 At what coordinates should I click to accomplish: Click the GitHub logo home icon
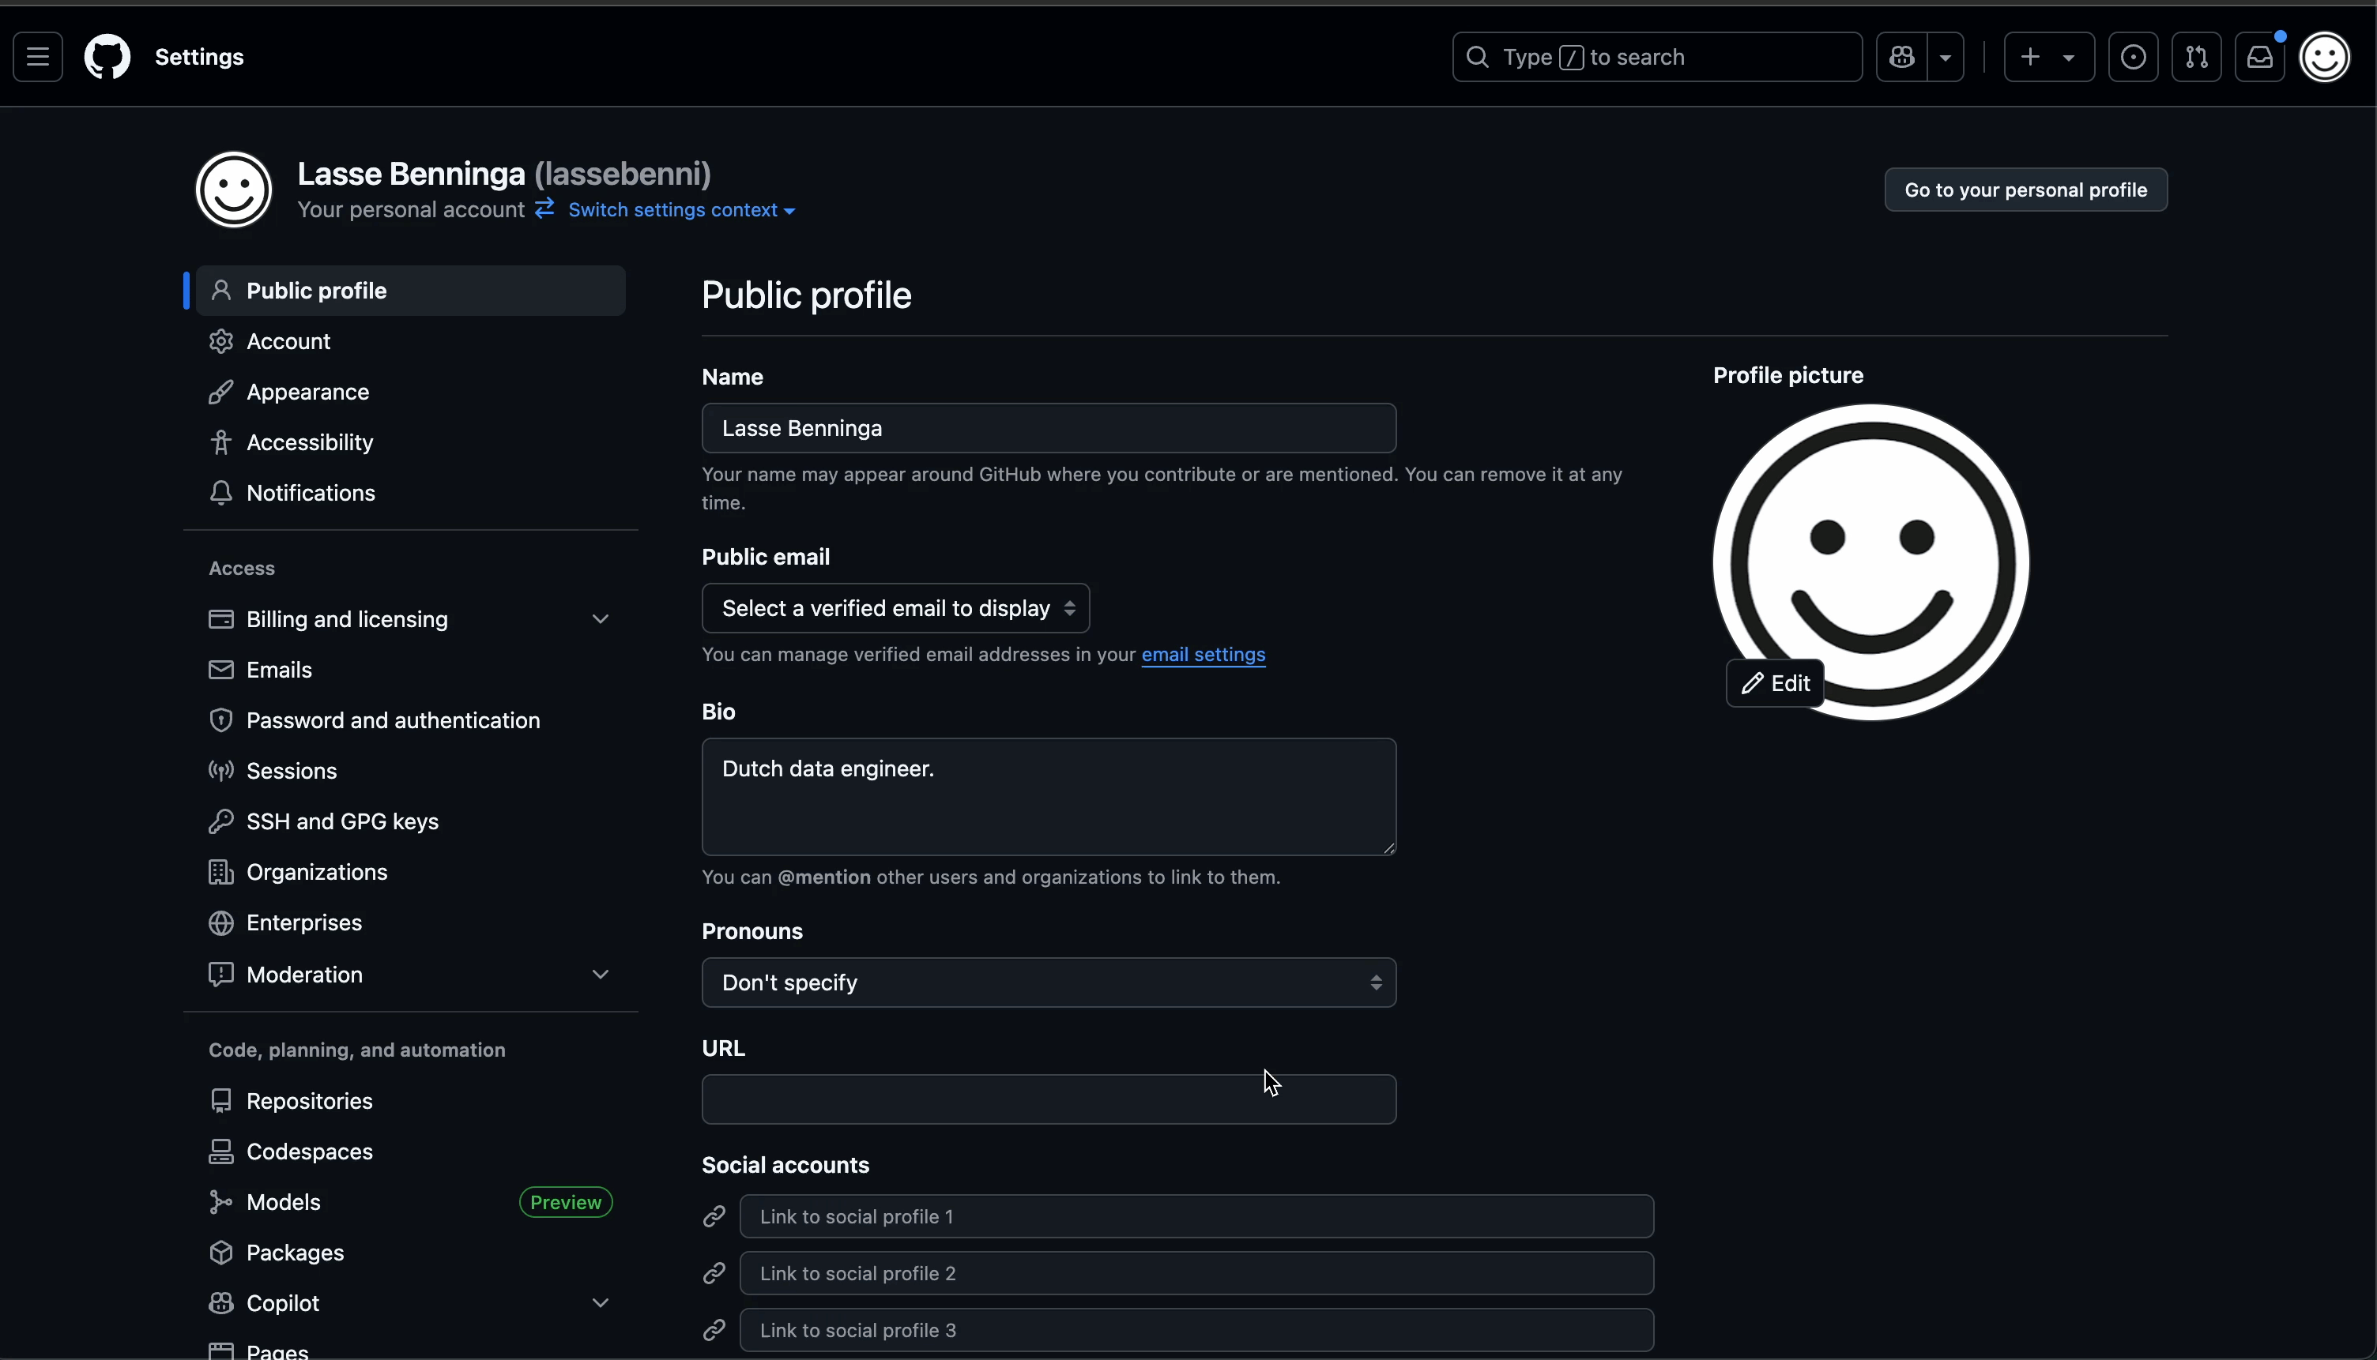[x=107, y=57]
